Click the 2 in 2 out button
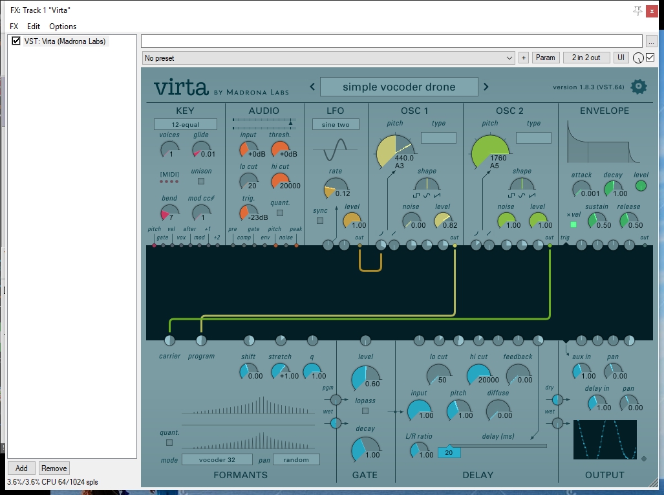664x495 pixels. [586, 58]
